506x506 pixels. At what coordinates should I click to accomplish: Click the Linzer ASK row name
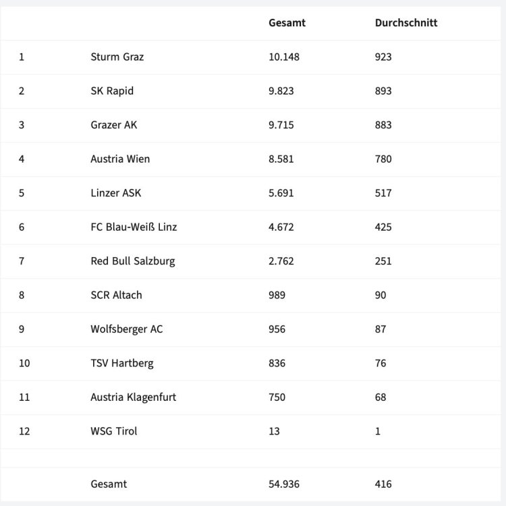click(x=115, y=193)
